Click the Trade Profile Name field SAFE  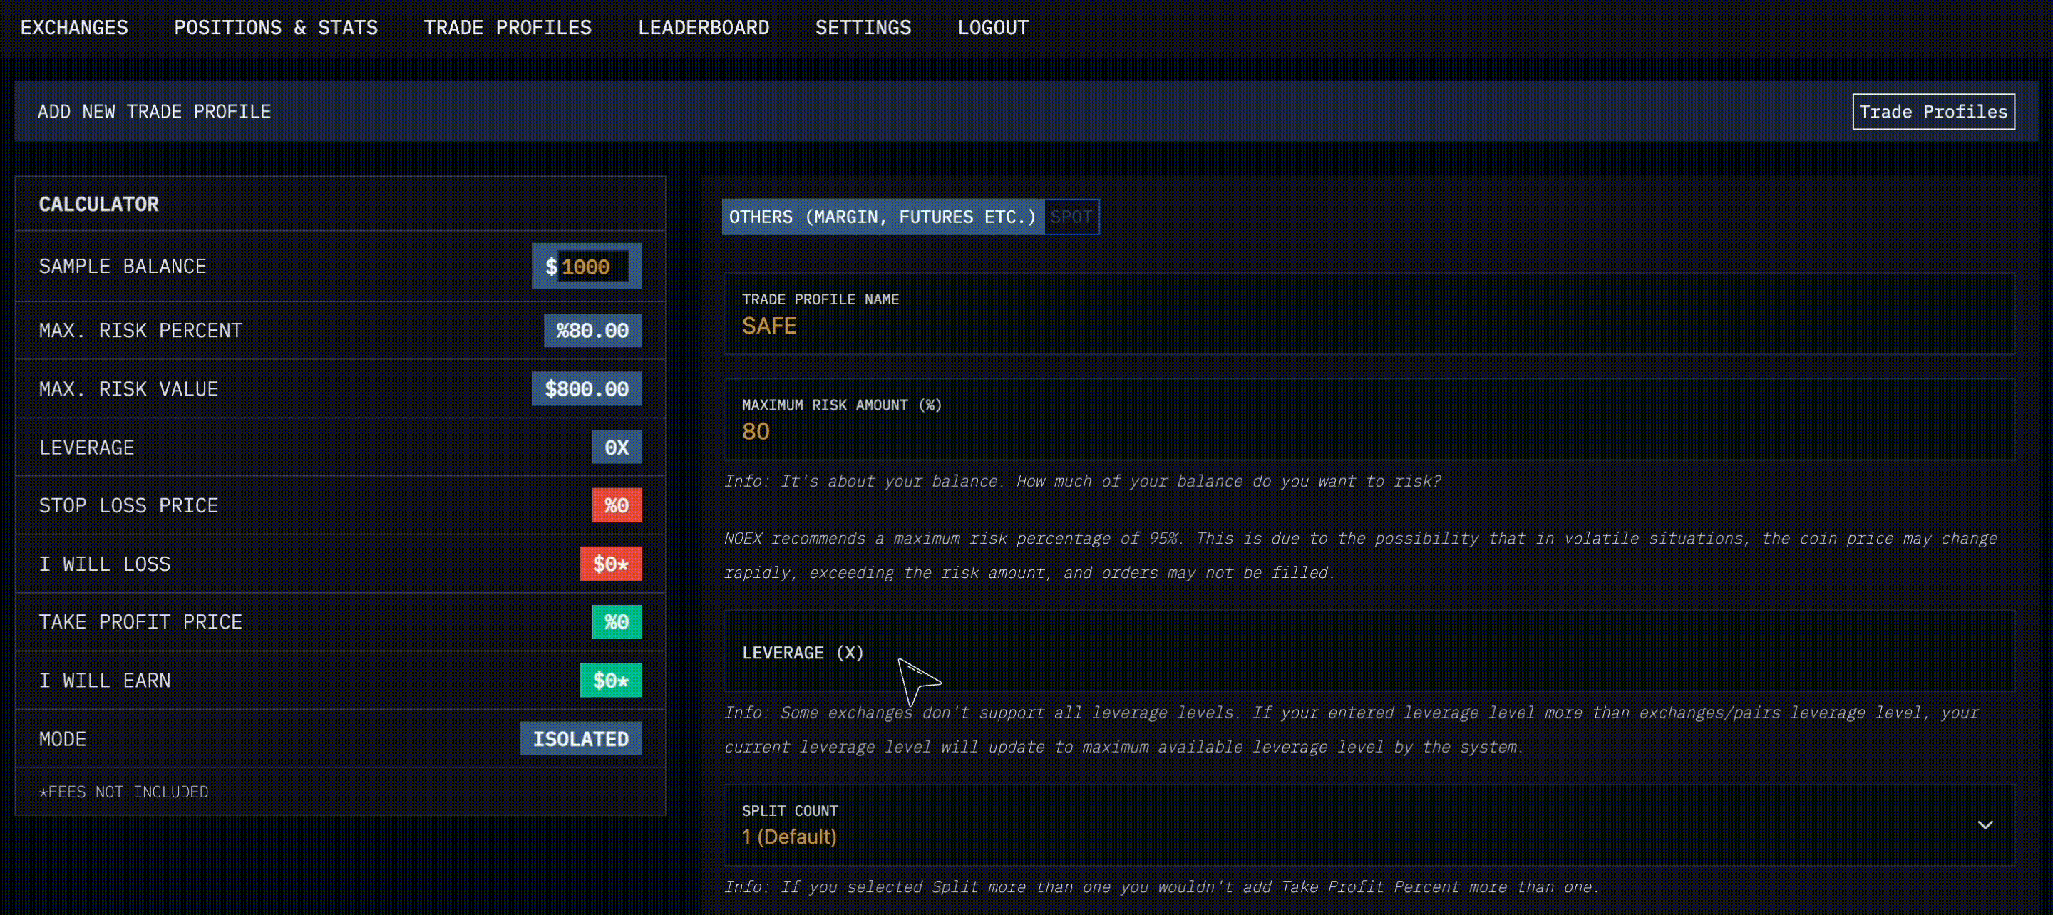1369,314
